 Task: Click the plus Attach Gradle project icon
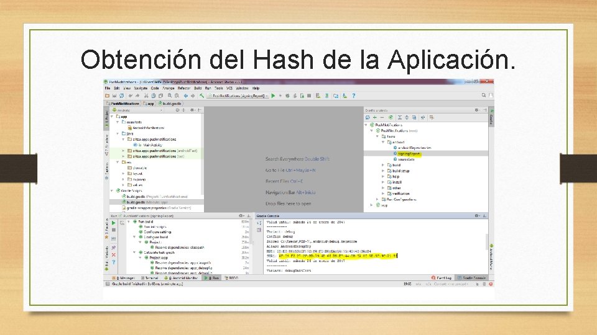pyautogui.click(x=374, y=118)
